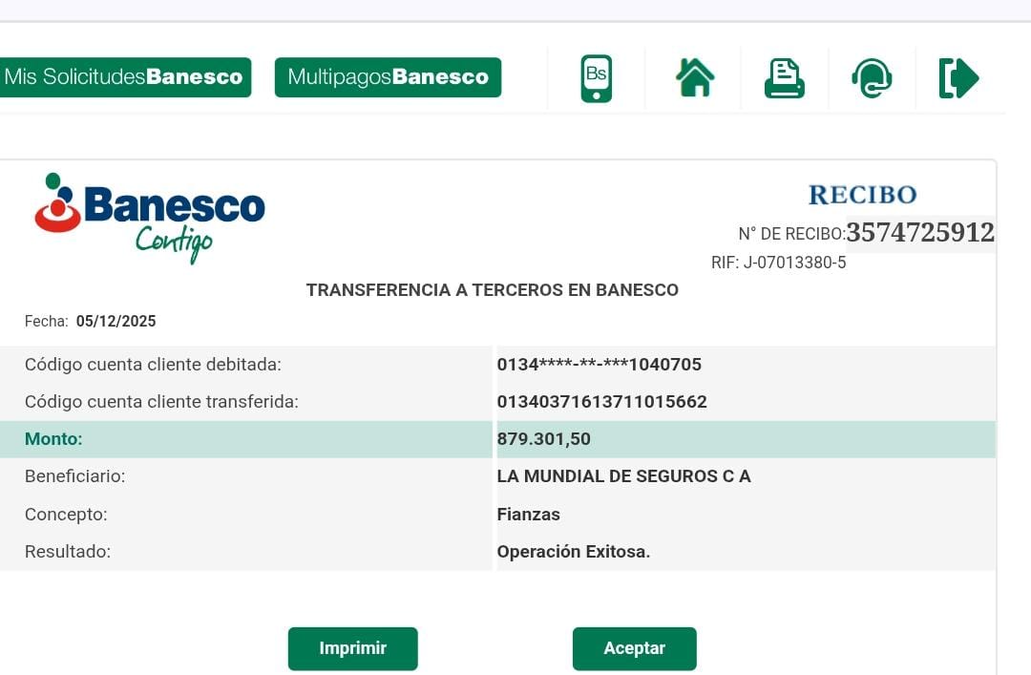This screenshot has width=1031, height=675.
Task: Open customer support headset icon
Action: pos(872,77)
